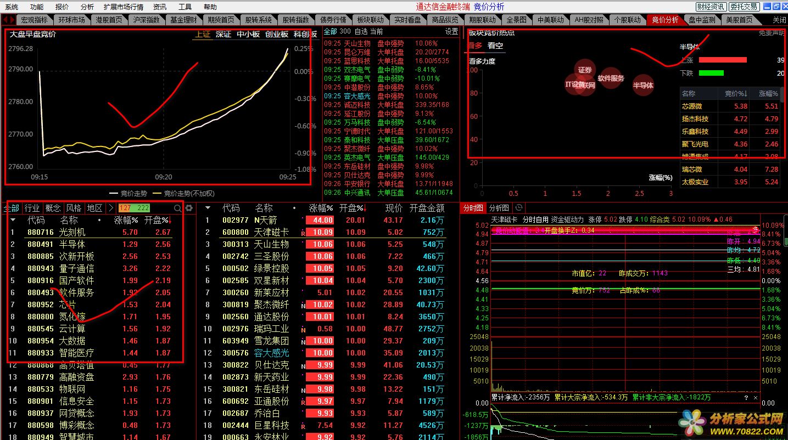Select the 风格 sector filter tab
This screenshot has height=440, width=788.
point(74,208)
